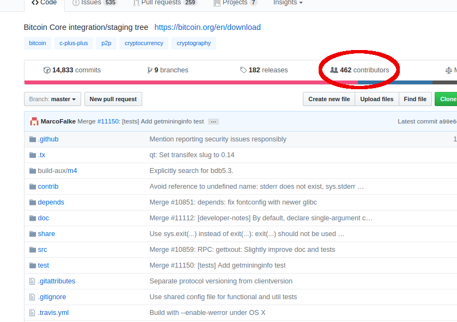Click the folder icon beside depends
This screenshot has height=322, width=457.
(33, 202)
